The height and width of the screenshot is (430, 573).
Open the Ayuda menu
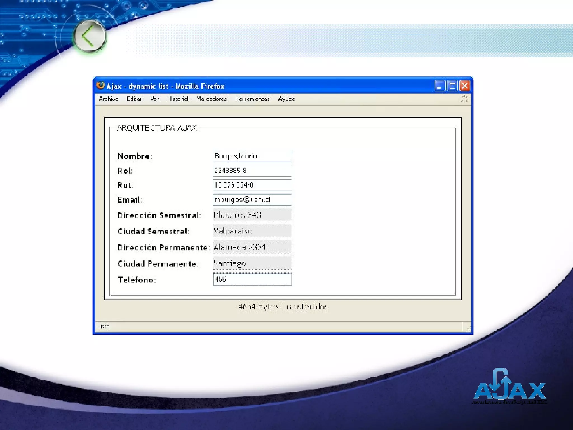point(286,99)
